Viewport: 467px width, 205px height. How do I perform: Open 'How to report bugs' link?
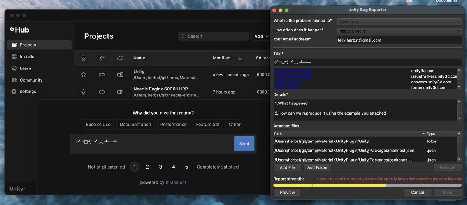(292, 71)
